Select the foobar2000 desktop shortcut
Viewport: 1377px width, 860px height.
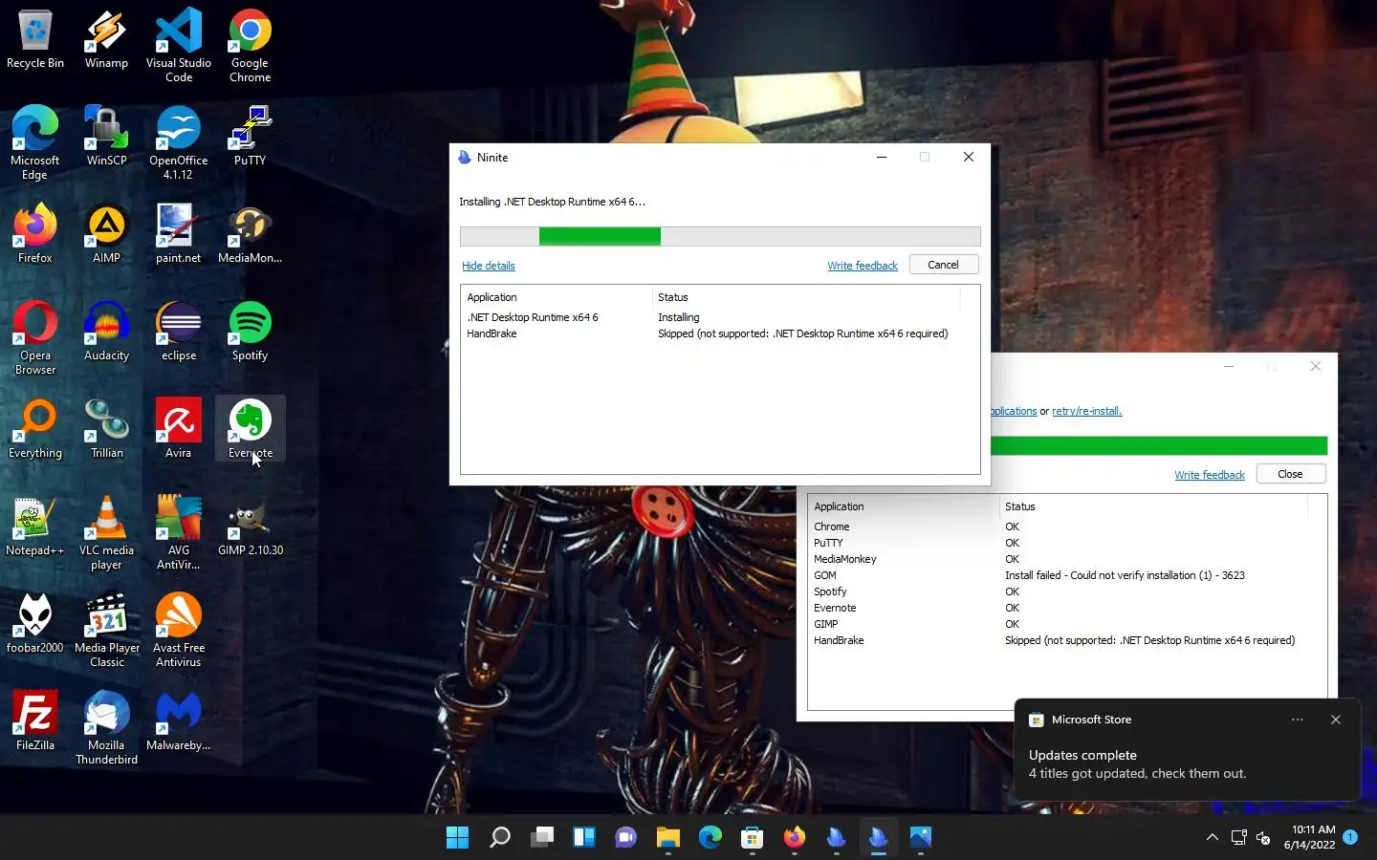35,624
